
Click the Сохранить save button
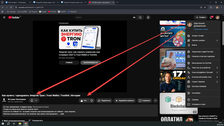[145, 101]
